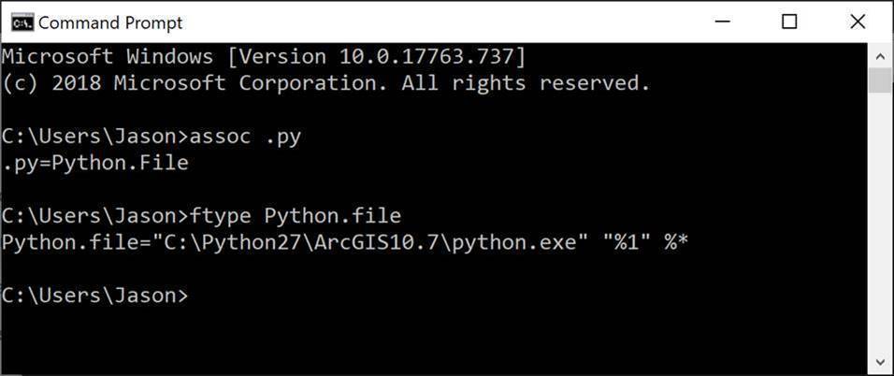The height and width of the screenshot is (376, 894).
Task: Click the scrollbar down arrow
Action: [880, 361]
